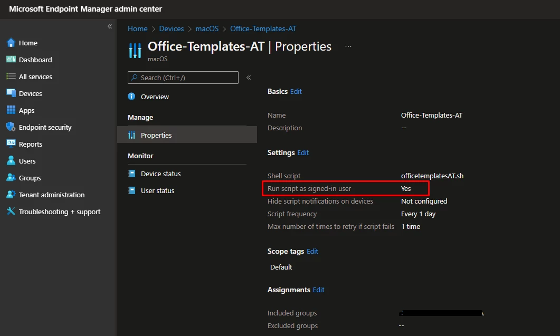
Task: Select Properties in resource menu
Action: click(187, 135)
